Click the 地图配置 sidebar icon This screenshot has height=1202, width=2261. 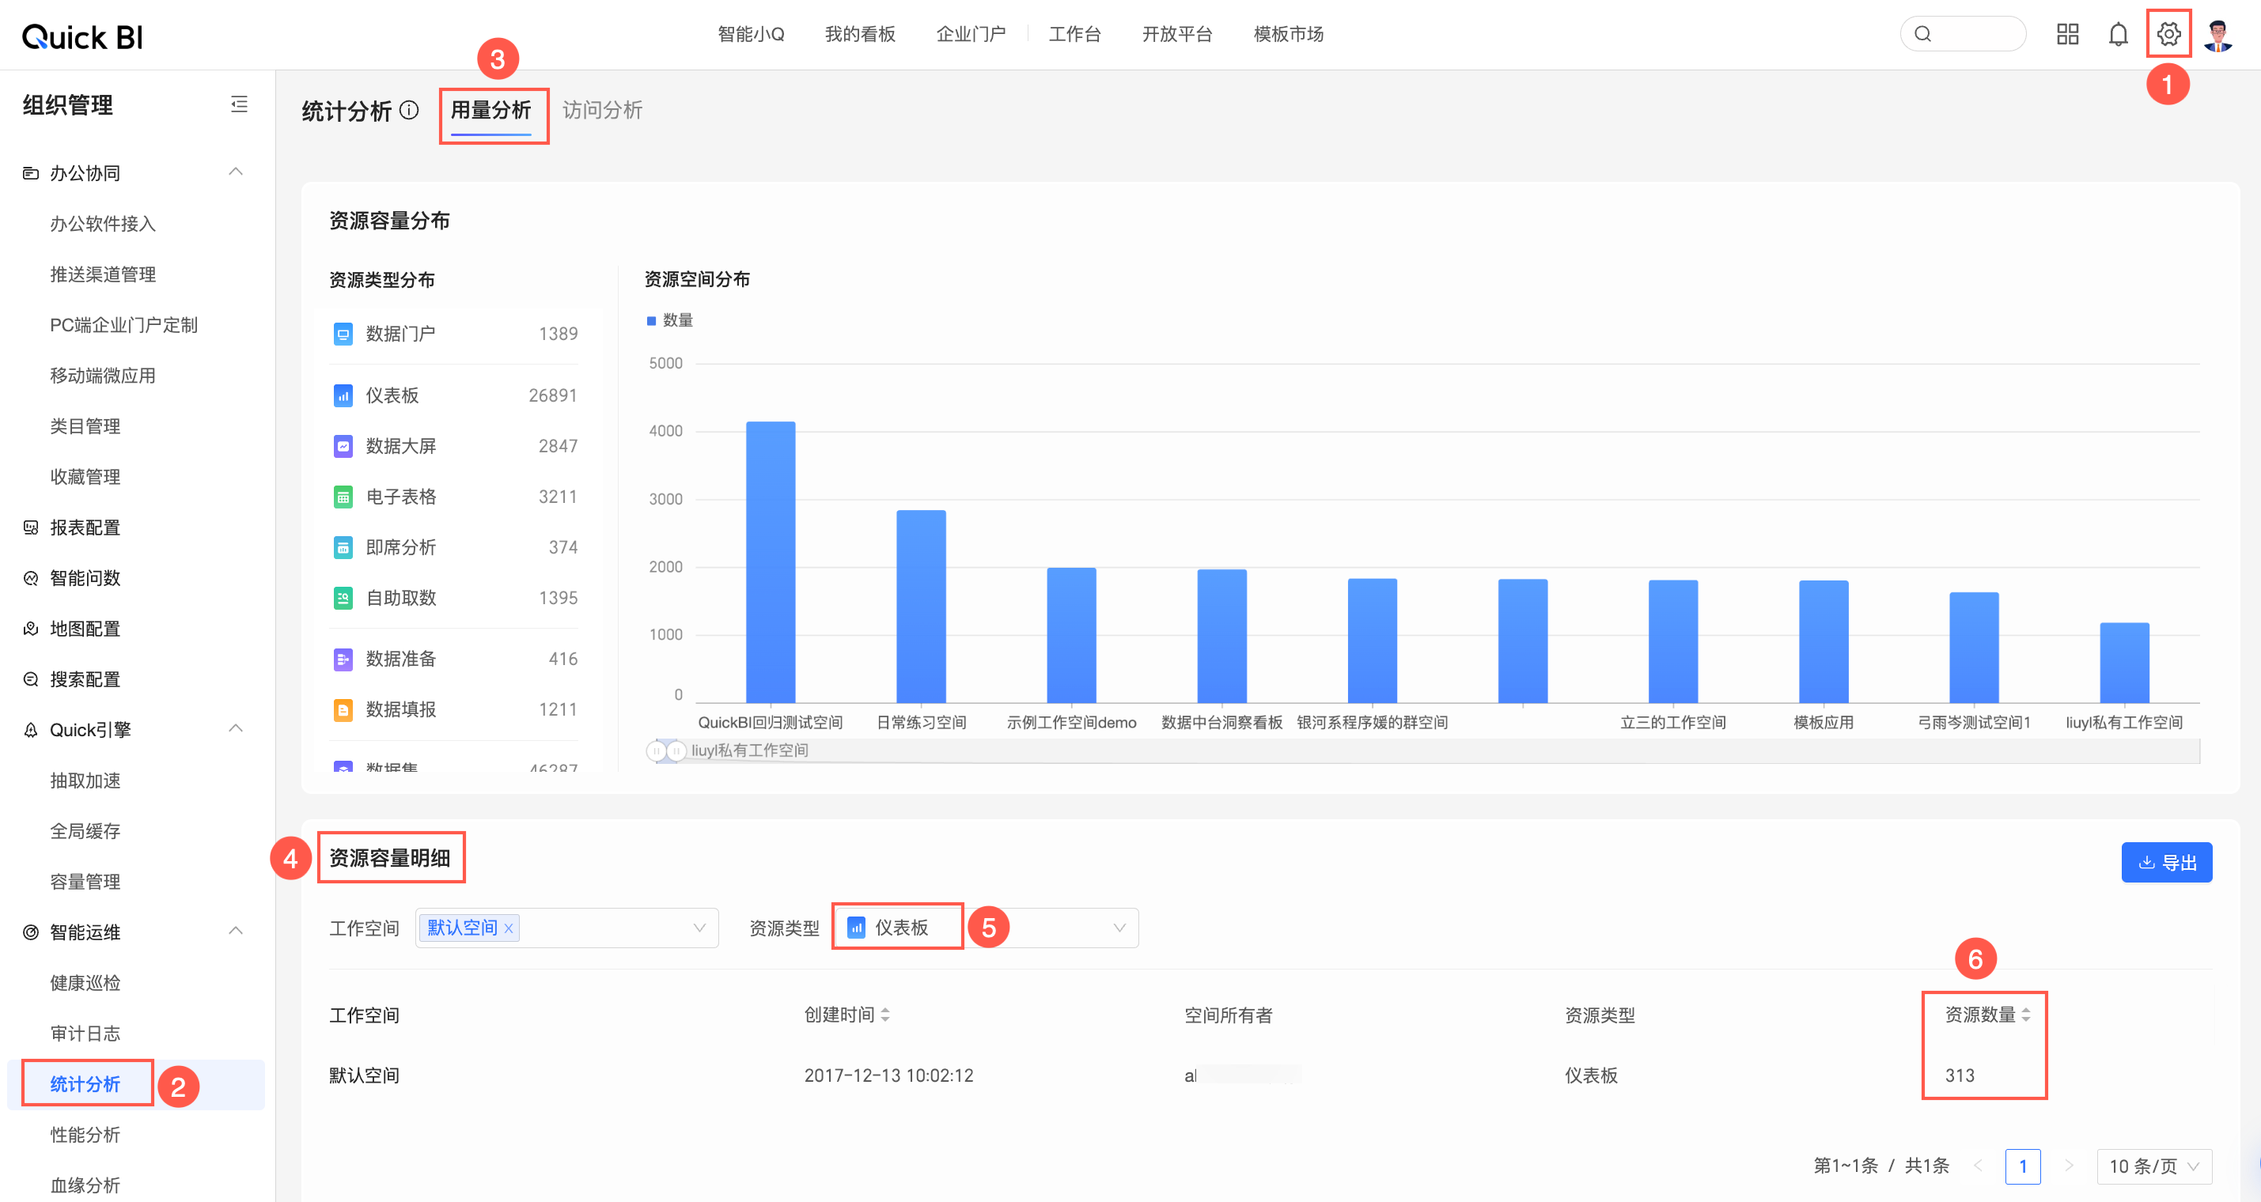[31, 628]
